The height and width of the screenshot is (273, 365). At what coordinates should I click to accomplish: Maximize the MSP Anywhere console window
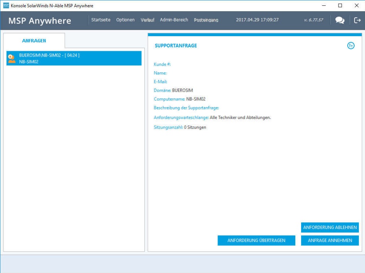pos(340,6)
